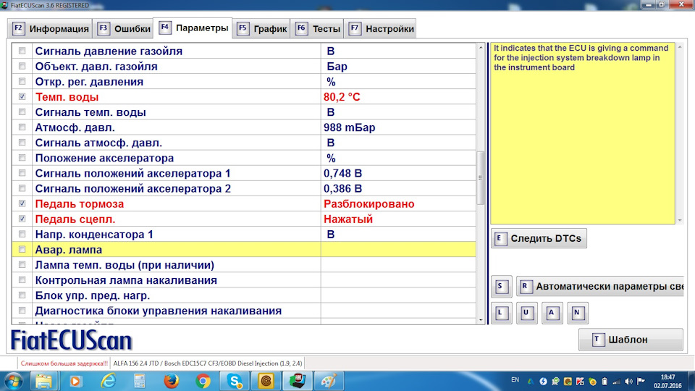This screenshot has height=391, width=695.
Task: Select the Параметры tab
Action: pyautogui.click(x=193, y=28)
